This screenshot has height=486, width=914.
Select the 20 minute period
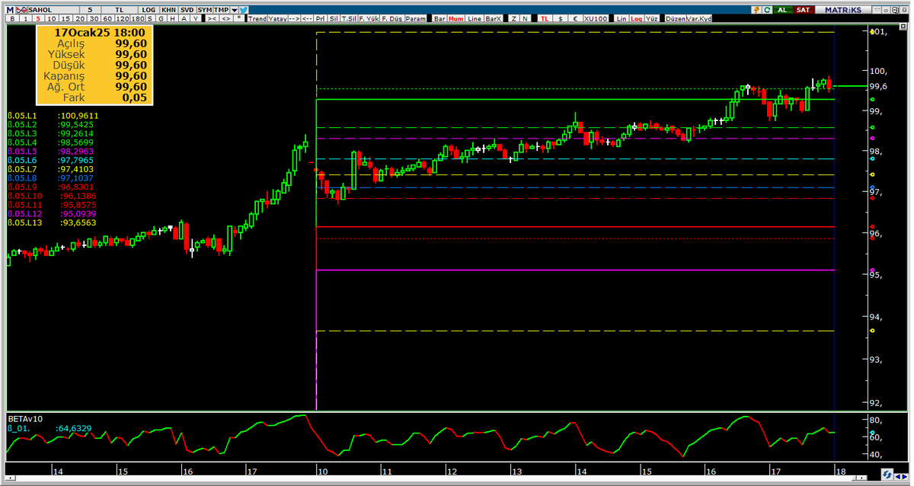(80, 18)
